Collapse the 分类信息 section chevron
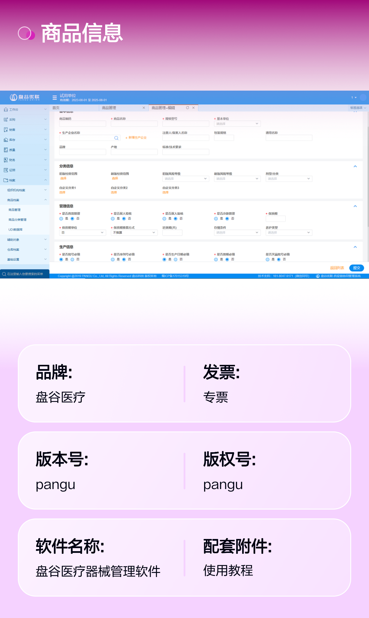Image resolution: width=369 pixels, height=618 pixels. (355, 166)
